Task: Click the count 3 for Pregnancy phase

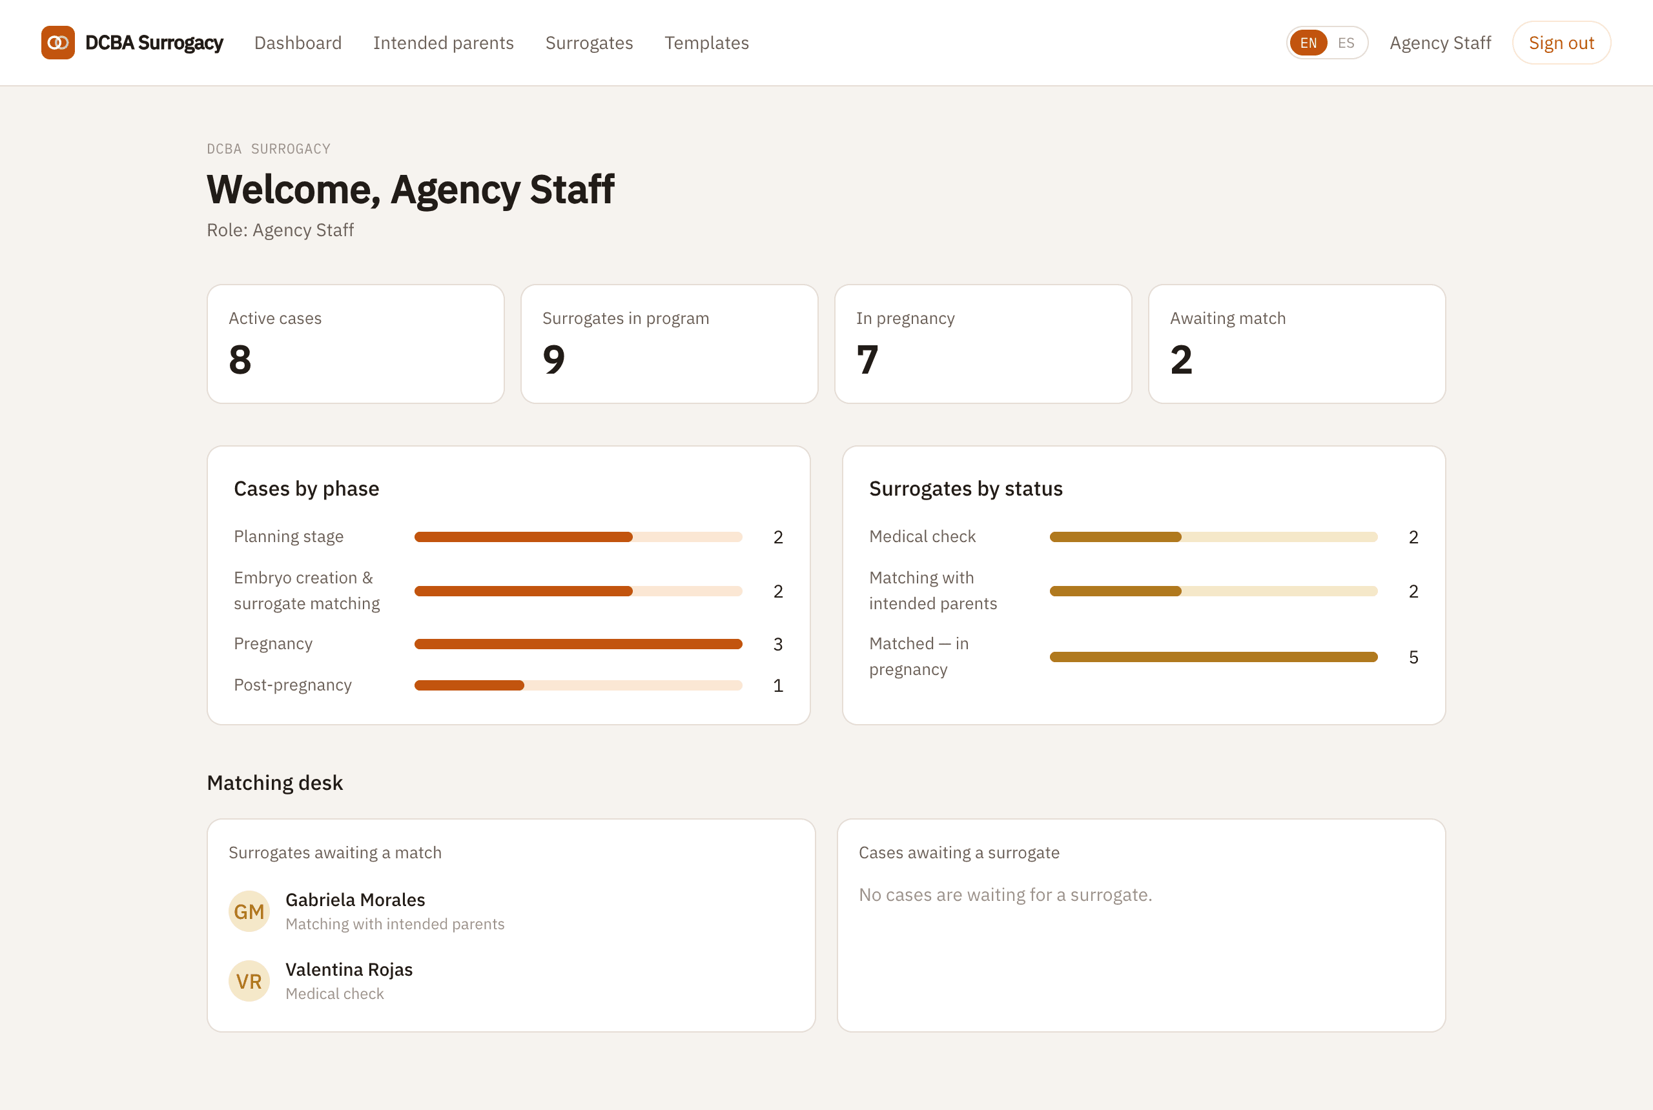Action: [777, 644]
